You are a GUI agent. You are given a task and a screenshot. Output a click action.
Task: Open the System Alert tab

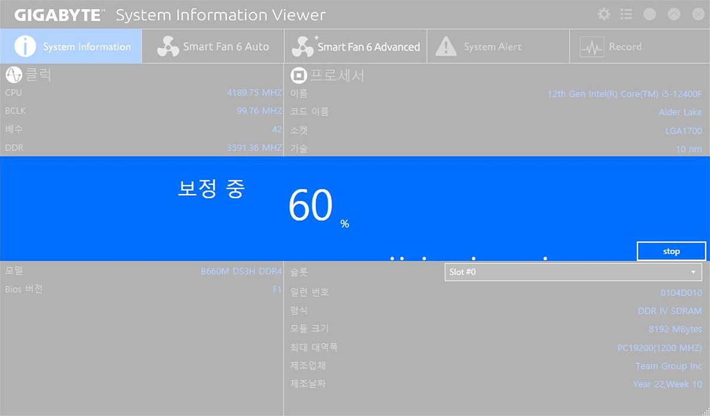(x=498, y=46)
